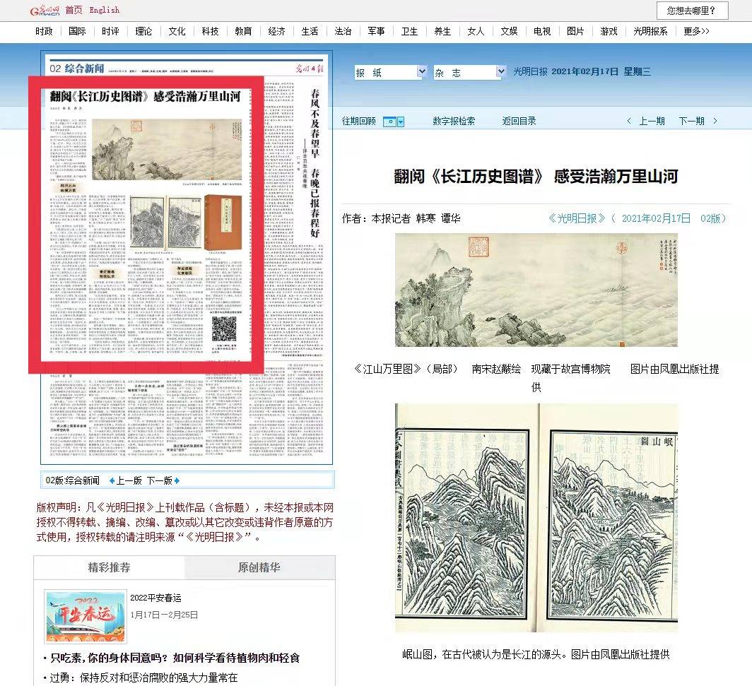Open the 卫生 navigation item
752x686 pixels.
[x=410, y=31]
